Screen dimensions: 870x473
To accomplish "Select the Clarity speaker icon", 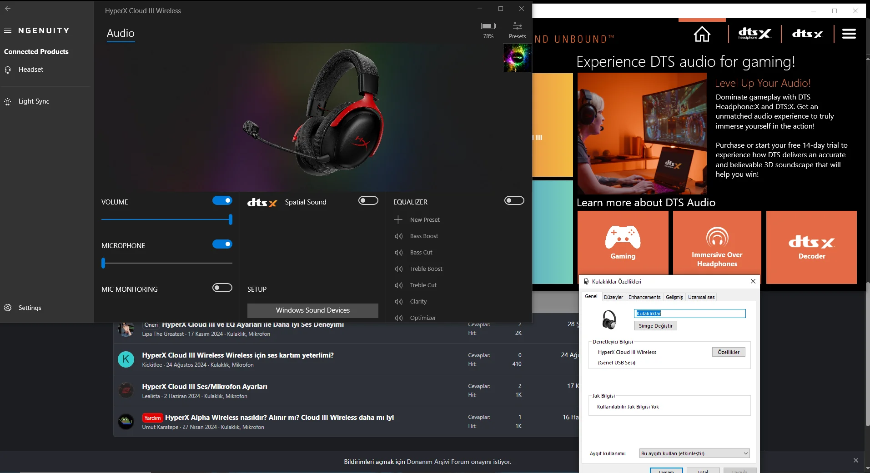I will pyautogui.click(x=399, y=302).
